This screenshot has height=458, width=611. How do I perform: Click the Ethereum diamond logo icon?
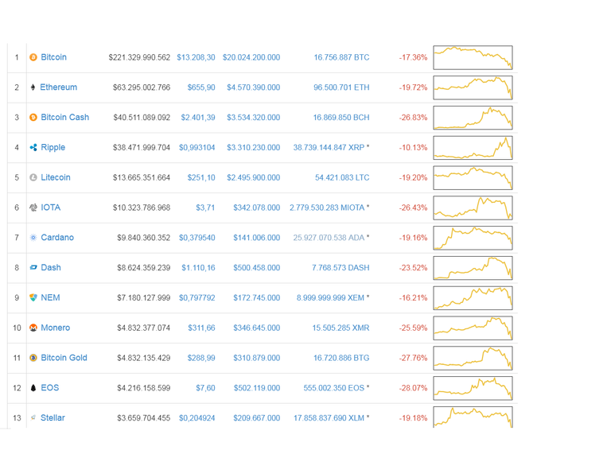coord(33,87)
